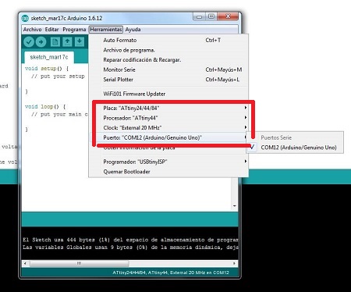Click the Save sketch down-arrow icon
Viewport: 351px width, 292px height.
[80, 42]
